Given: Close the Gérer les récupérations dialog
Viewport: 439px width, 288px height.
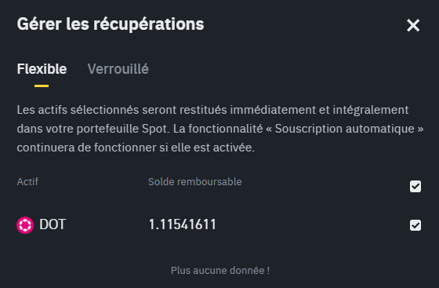Looking at the screenshot, I should [413, 25].
